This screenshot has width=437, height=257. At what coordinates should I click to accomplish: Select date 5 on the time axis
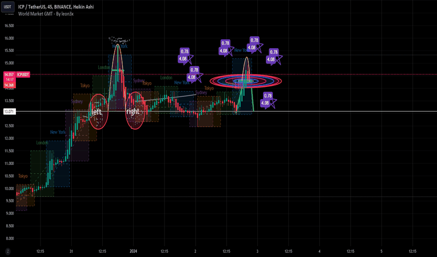pos(382,251)
